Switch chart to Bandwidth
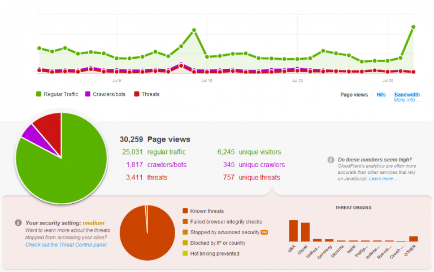The height and width of the screenshot is (272, 434). 407,95
